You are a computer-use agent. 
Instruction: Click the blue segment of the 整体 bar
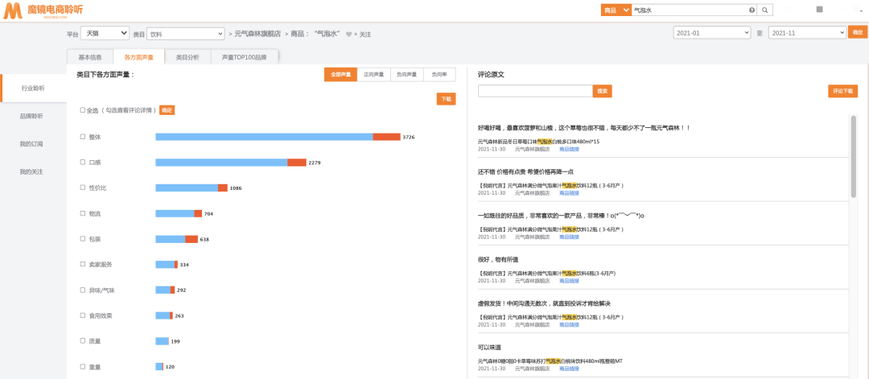(265, 136)
